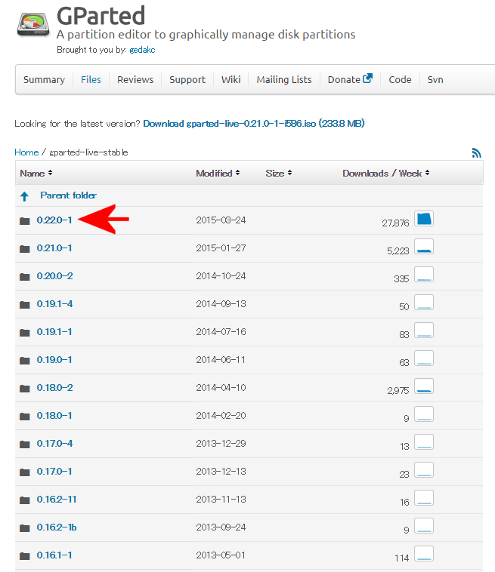Open the 0.18.0-1 folder link
This screenshot has width=495, height=572.
[54, 416]
